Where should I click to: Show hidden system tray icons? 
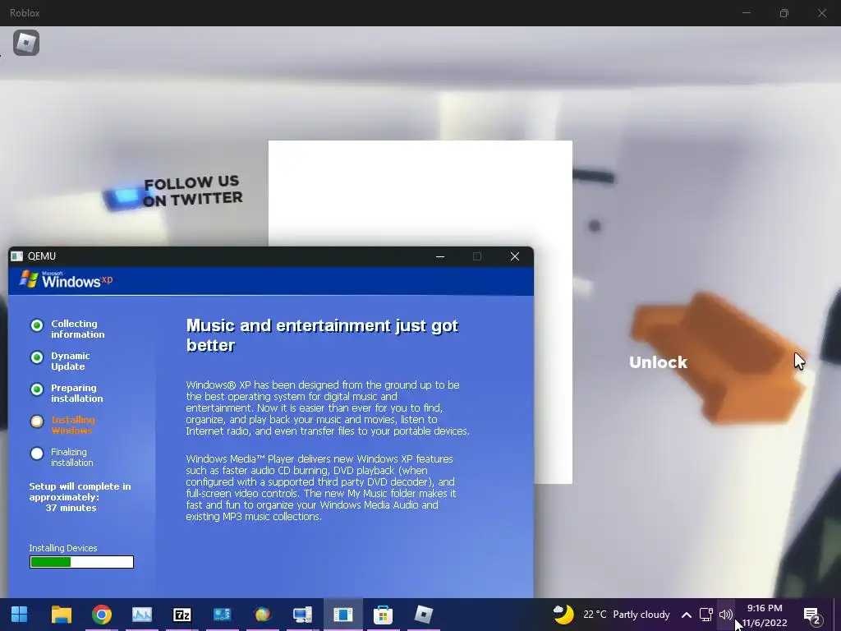pos(686,615)
